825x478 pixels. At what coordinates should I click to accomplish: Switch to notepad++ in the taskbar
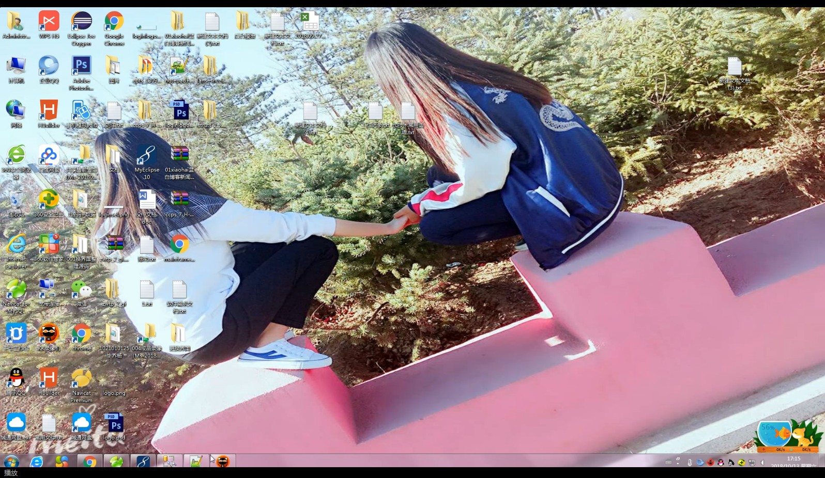tap(196, 461)
